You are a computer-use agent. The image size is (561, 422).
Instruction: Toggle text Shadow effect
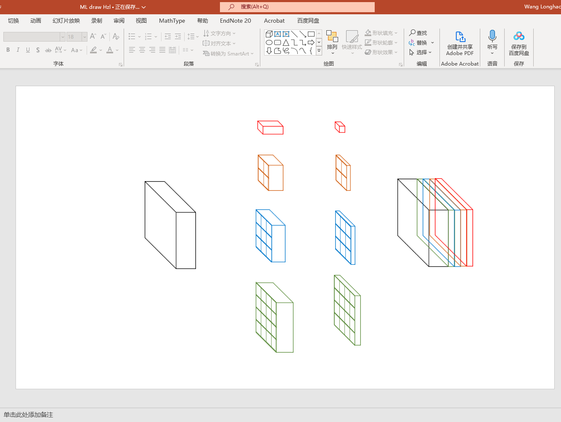coord(38,50)
